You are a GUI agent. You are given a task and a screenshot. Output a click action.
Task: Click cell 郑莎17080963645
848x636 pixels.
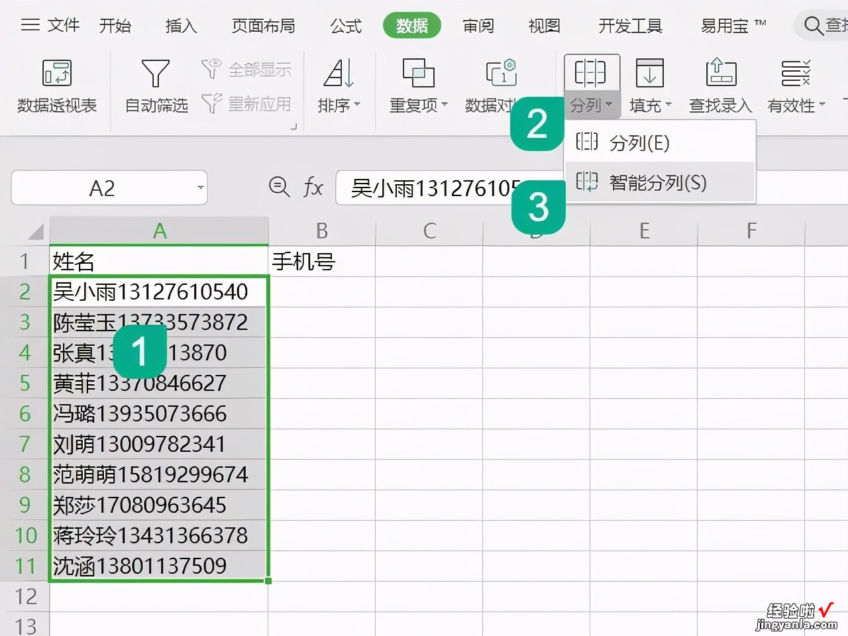point(159,505)
